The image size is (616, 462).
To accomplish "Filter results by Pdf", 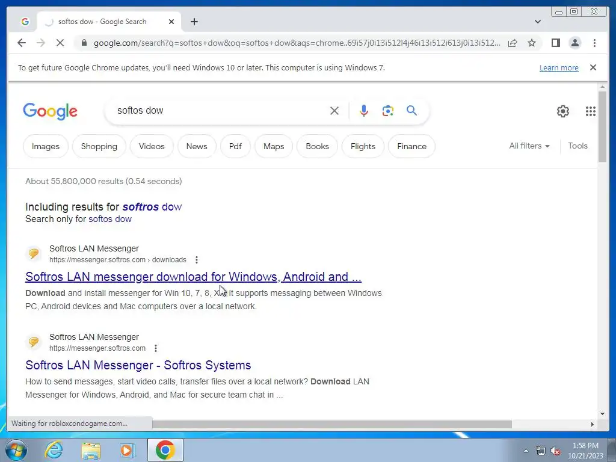I will (x=235, y=146).
